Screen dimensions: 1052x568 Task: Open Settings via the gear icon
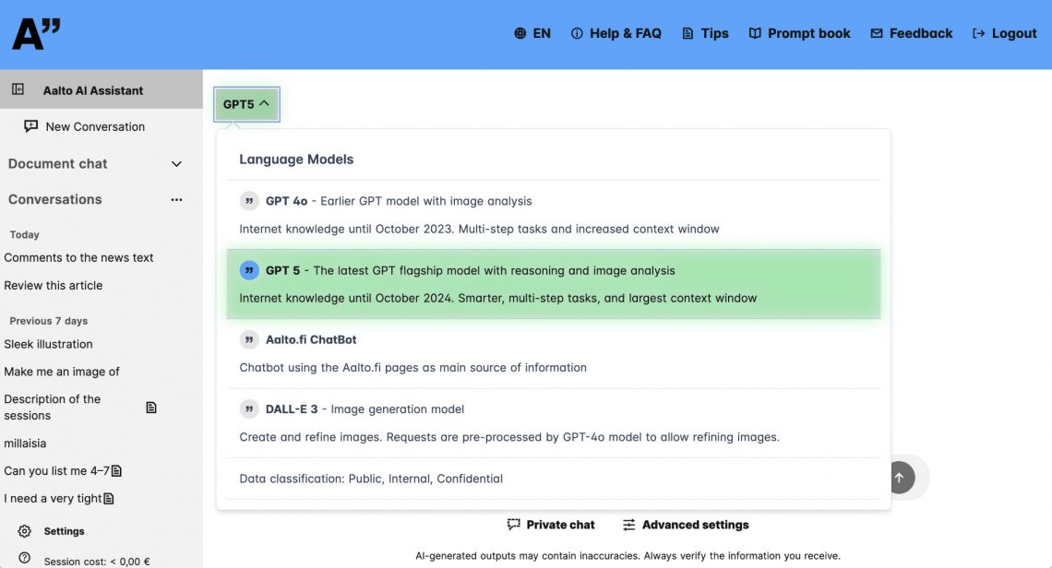click(25, 531)
